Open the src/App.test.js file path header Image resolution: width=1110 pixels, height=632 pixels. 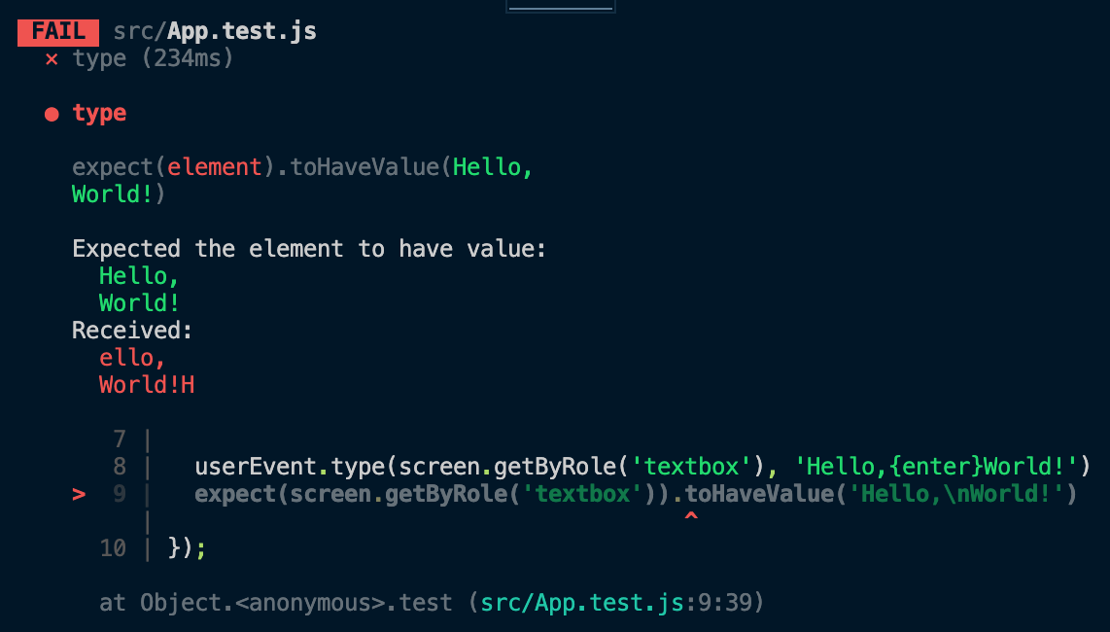pyautogui.click(x=215, y=31)
